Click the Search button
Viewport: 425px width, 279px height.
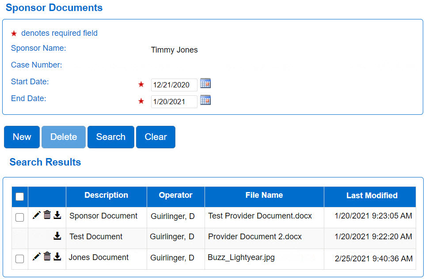pyautogui.click(x=111, y=137)
